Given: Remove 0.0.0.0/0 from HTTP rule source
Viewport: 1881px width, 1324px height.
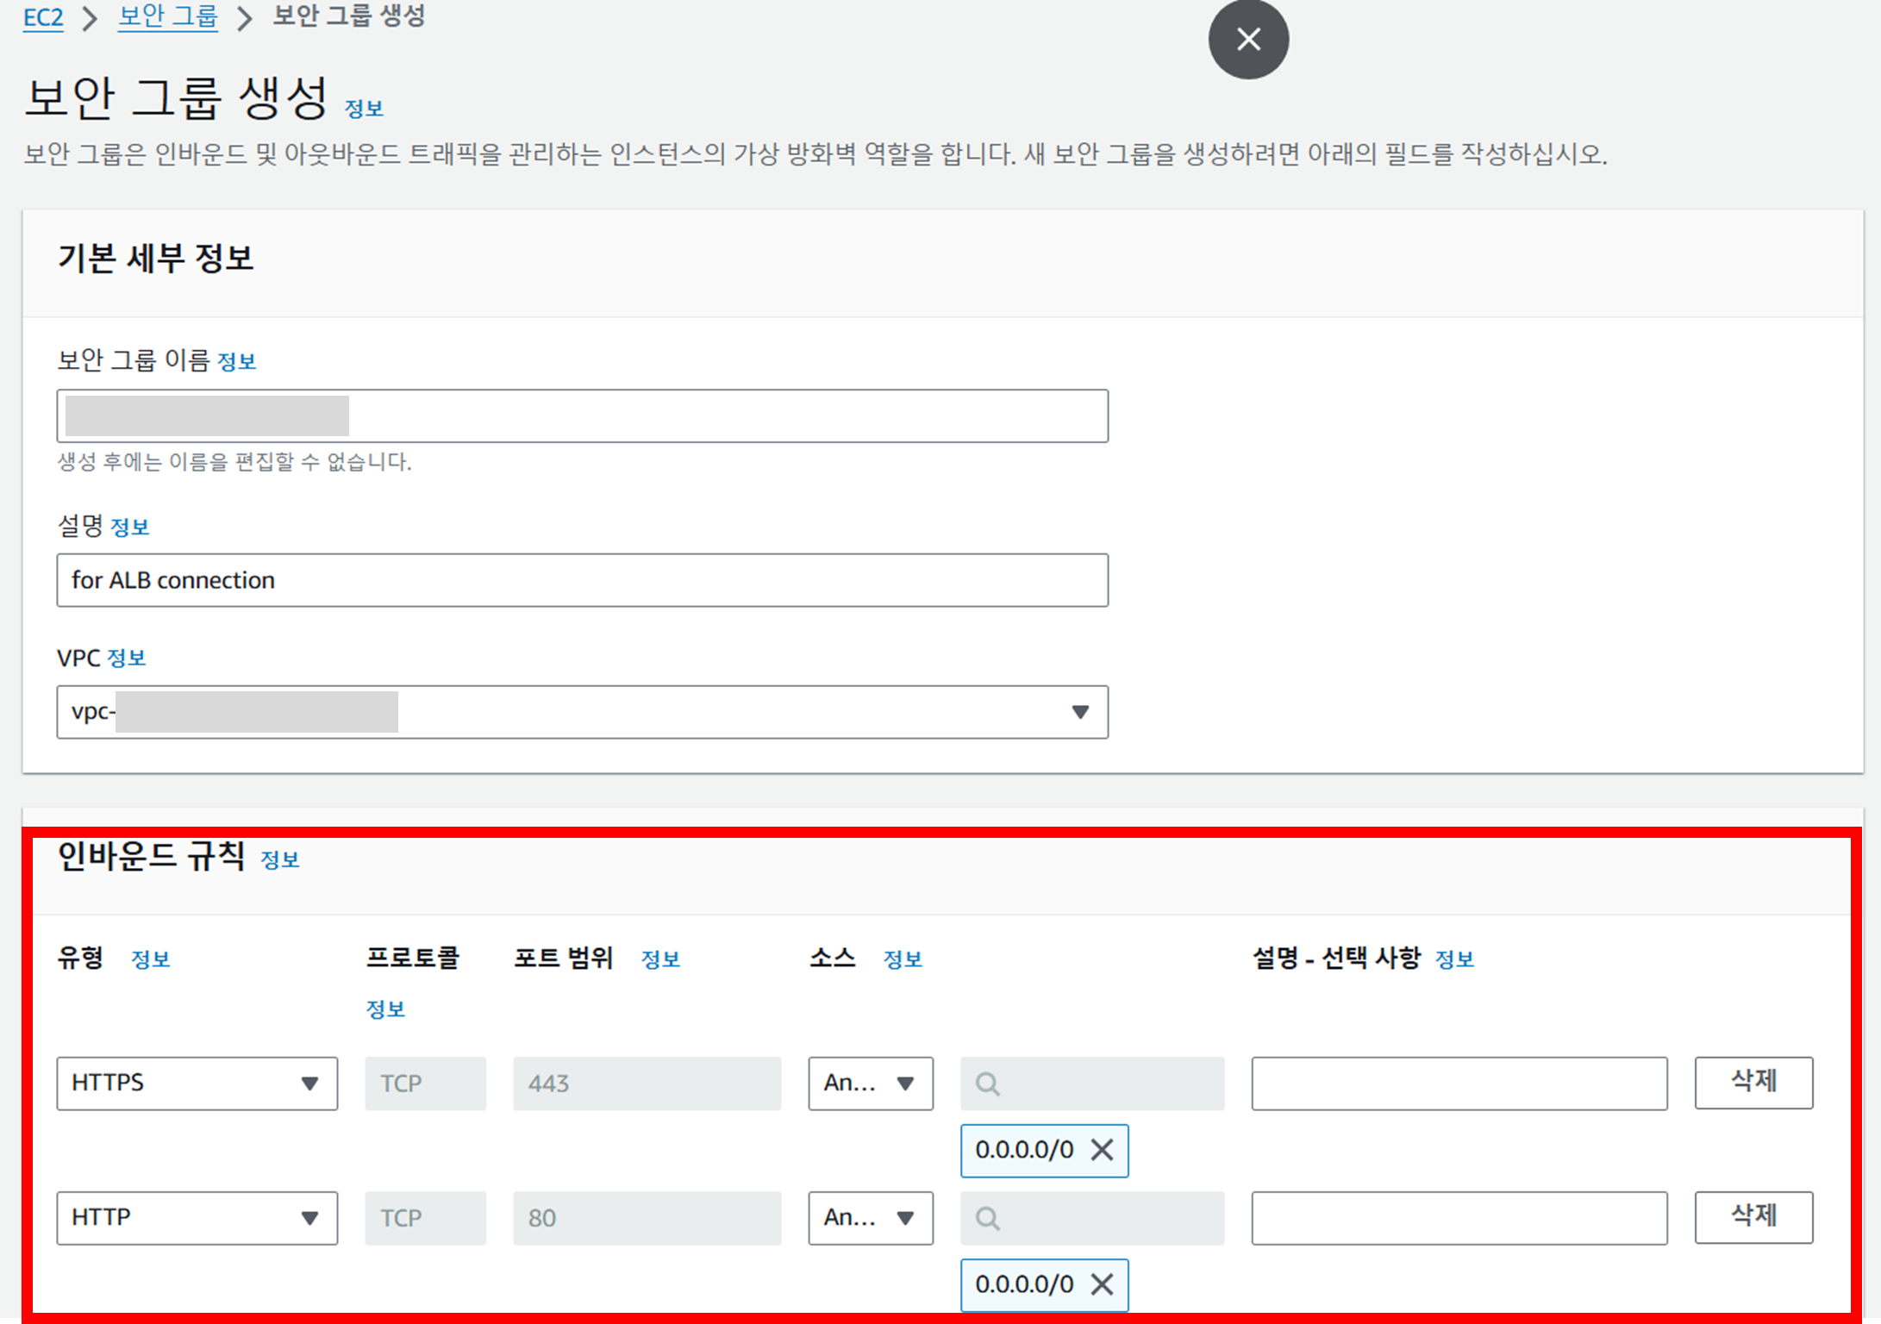Looking at the screenshot, I should 1102,1284.
